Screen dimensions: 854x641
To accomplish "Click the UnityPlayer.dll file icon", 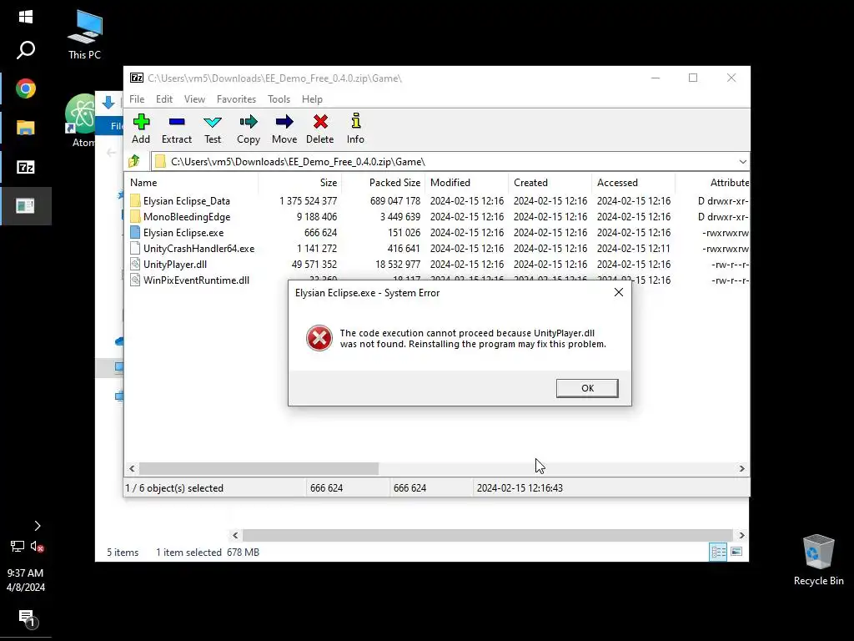I will click(135, 264).
